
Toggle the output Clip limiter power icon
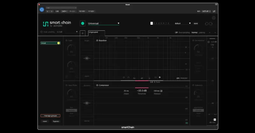click(208, 42)
